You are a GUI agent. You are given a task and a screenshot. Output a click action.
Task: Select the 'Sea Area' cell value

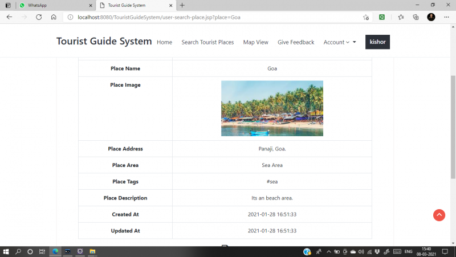pos(272,165)
